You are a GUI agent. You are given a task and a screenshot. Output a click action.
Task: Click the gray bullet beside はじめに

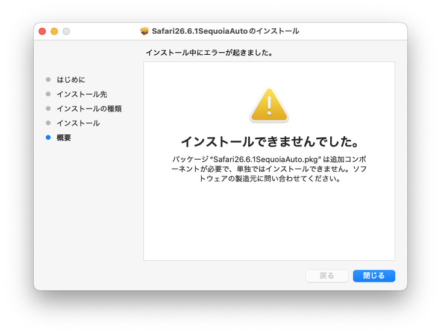coord(48,80)
